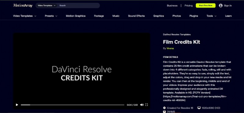Click the video progress seek bar
The image size is (244, 113).
(x=73, y=105)
